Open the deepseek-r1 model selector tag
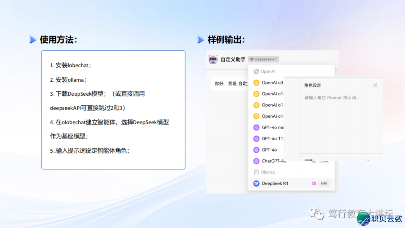Image resolution: width=405 pixels, height=228 pixels. point(263,59)
